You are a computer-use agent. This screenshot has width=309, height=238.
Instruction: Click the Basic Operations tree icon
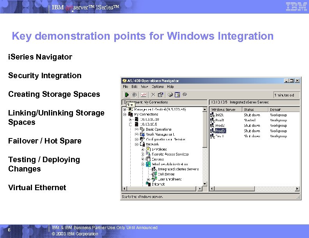point(142,129)
